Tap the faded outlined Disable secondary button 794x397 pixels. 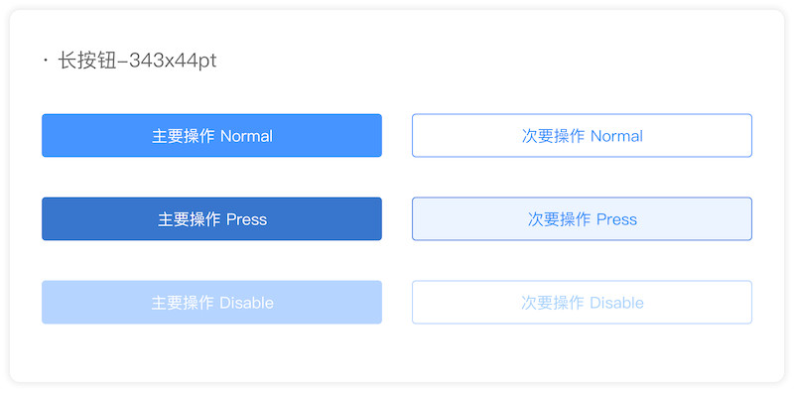582,303
